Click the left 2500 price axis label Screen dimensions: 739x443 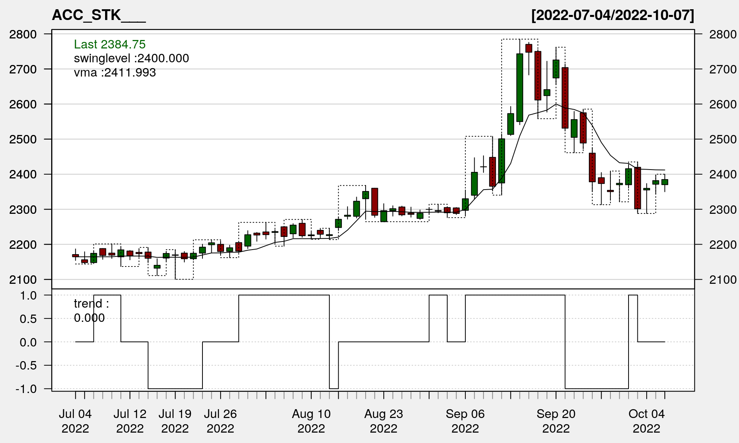click(23, 139)
